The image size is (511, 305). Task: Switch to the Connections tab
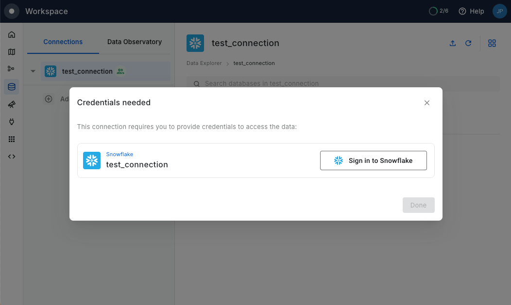[x=63, y=42]
